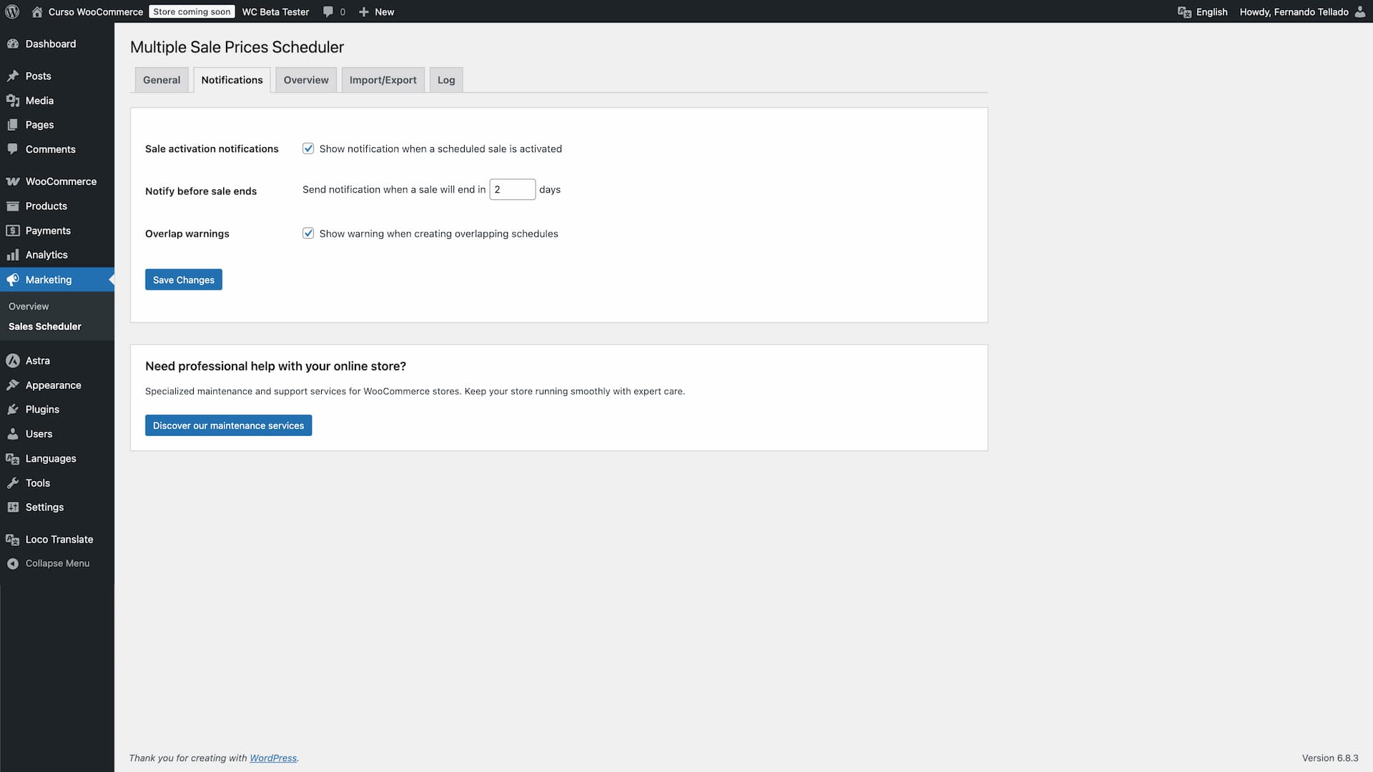The image size is (1373, 772).
Task: Open the New content dropdown
Action: pos(376,11)
